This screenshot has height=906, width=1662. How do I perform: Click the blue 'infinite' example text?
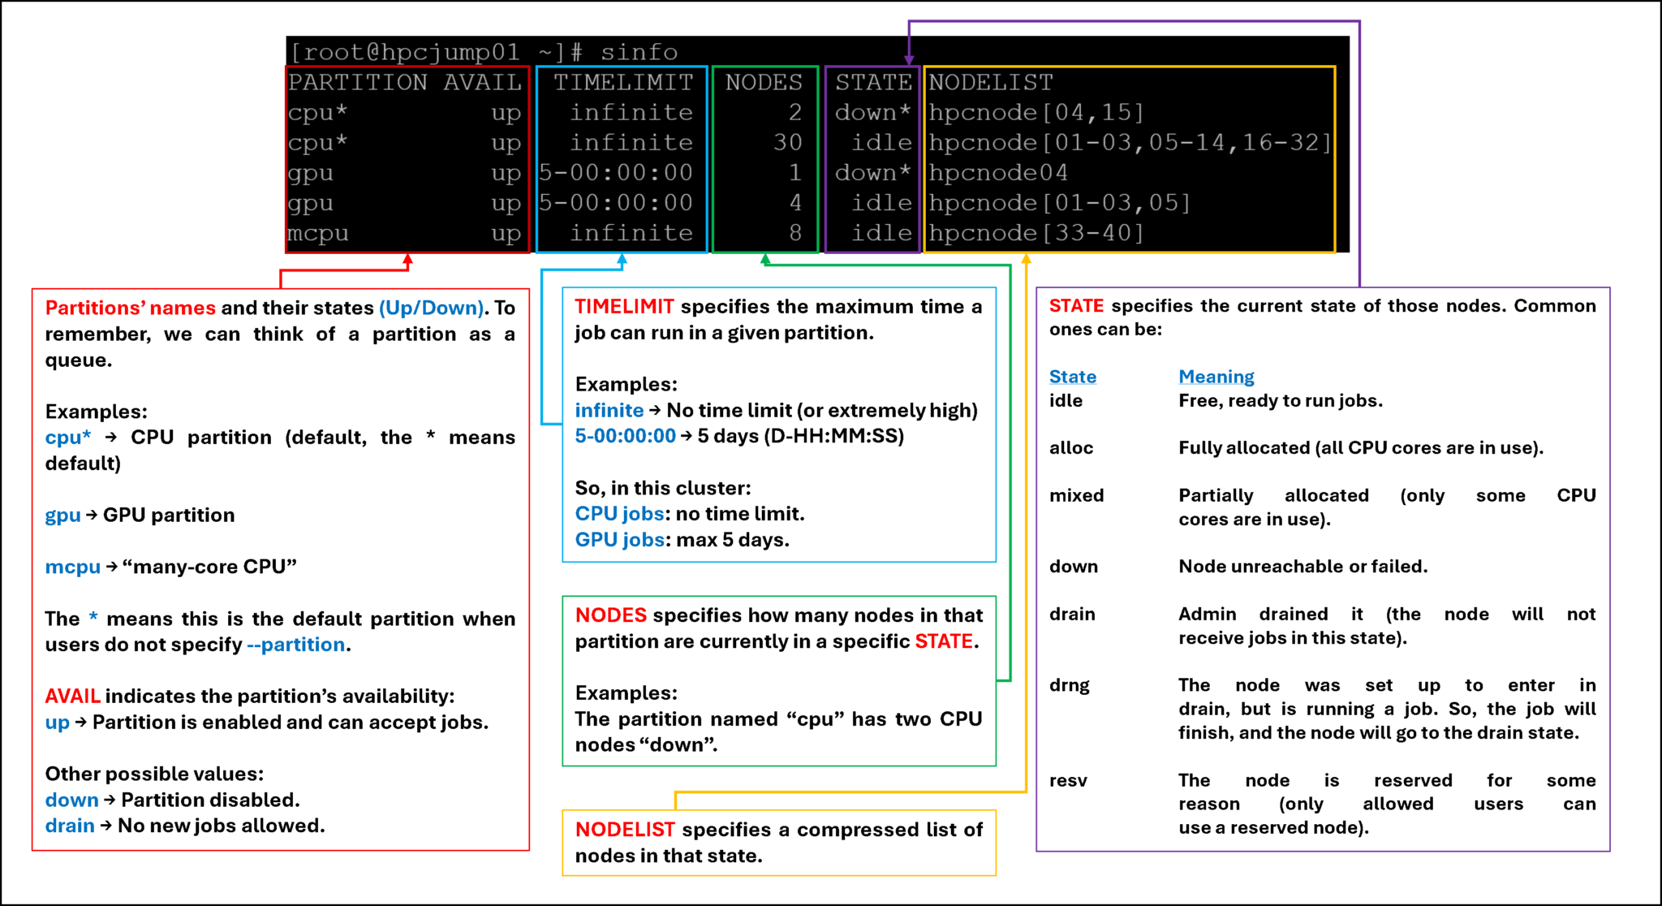tap(609, 411)
